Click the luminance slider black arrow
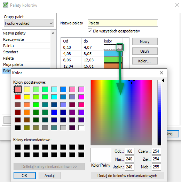 pos(163,81)
